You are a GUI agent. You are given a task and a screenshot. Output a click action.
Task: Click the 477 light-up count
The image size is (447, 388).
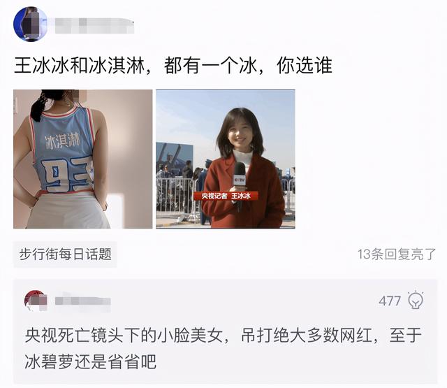(390, 301)
